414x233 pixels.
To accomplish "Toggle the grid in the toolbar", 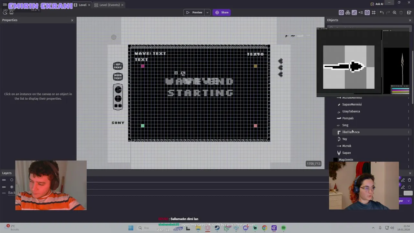I will click(x=374, y=12).
